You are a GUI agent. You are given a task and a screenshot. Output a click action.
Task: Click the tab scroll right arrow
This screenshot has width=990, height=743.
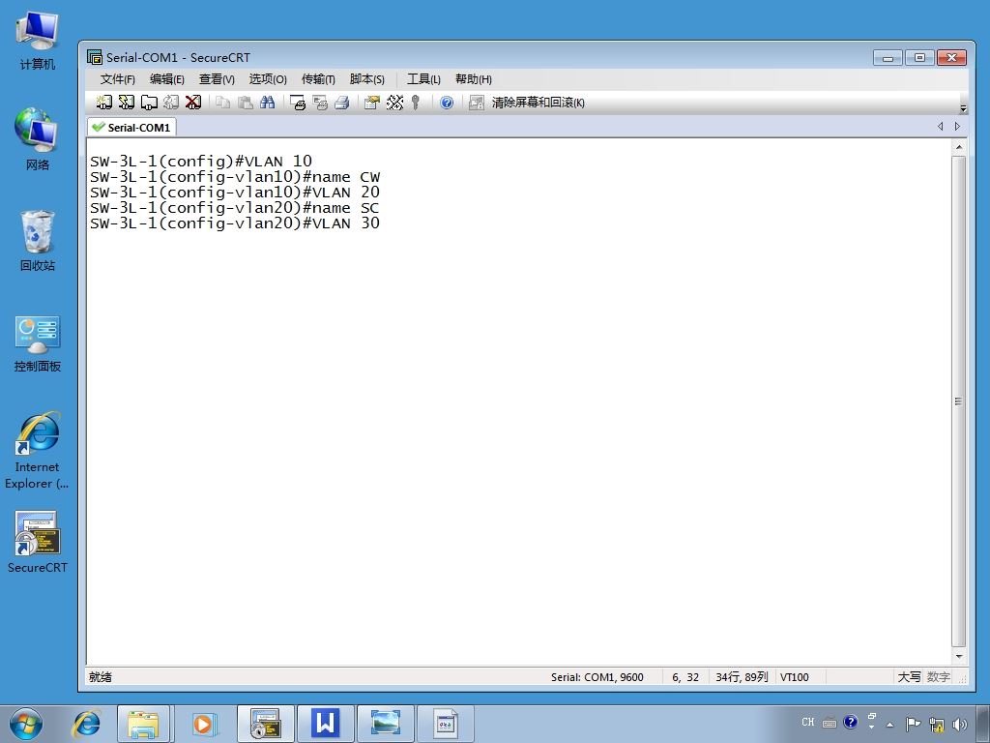[x=958, y=127]
